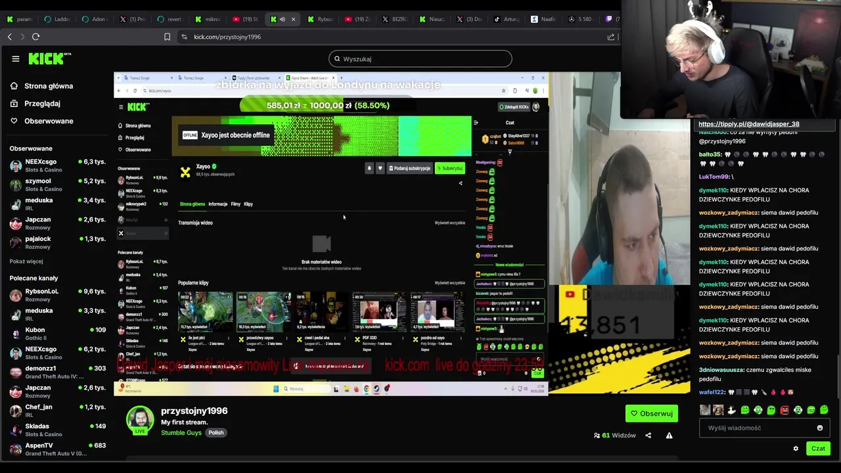This screenshot has width=841, height=473.
Task: Click LukTom99 username in chat
Action: point(714,177)
